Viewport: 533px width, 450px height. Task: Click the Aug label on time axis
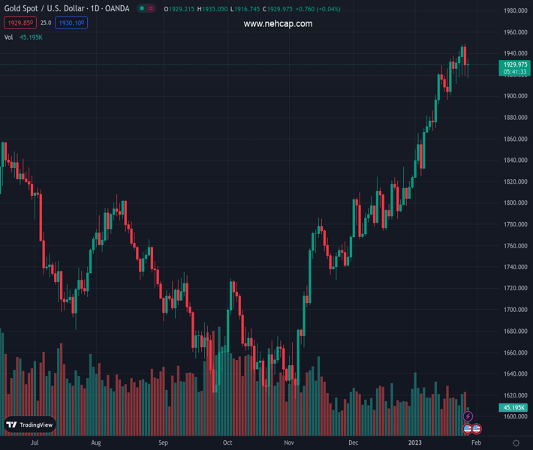tap(96, 443)
